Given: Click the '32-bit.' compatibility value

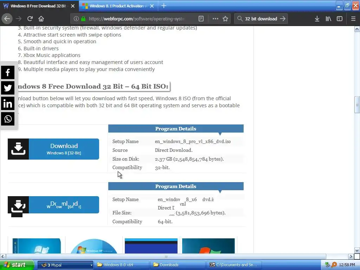Looking at the screenshot, I should [x=162, y=167].
